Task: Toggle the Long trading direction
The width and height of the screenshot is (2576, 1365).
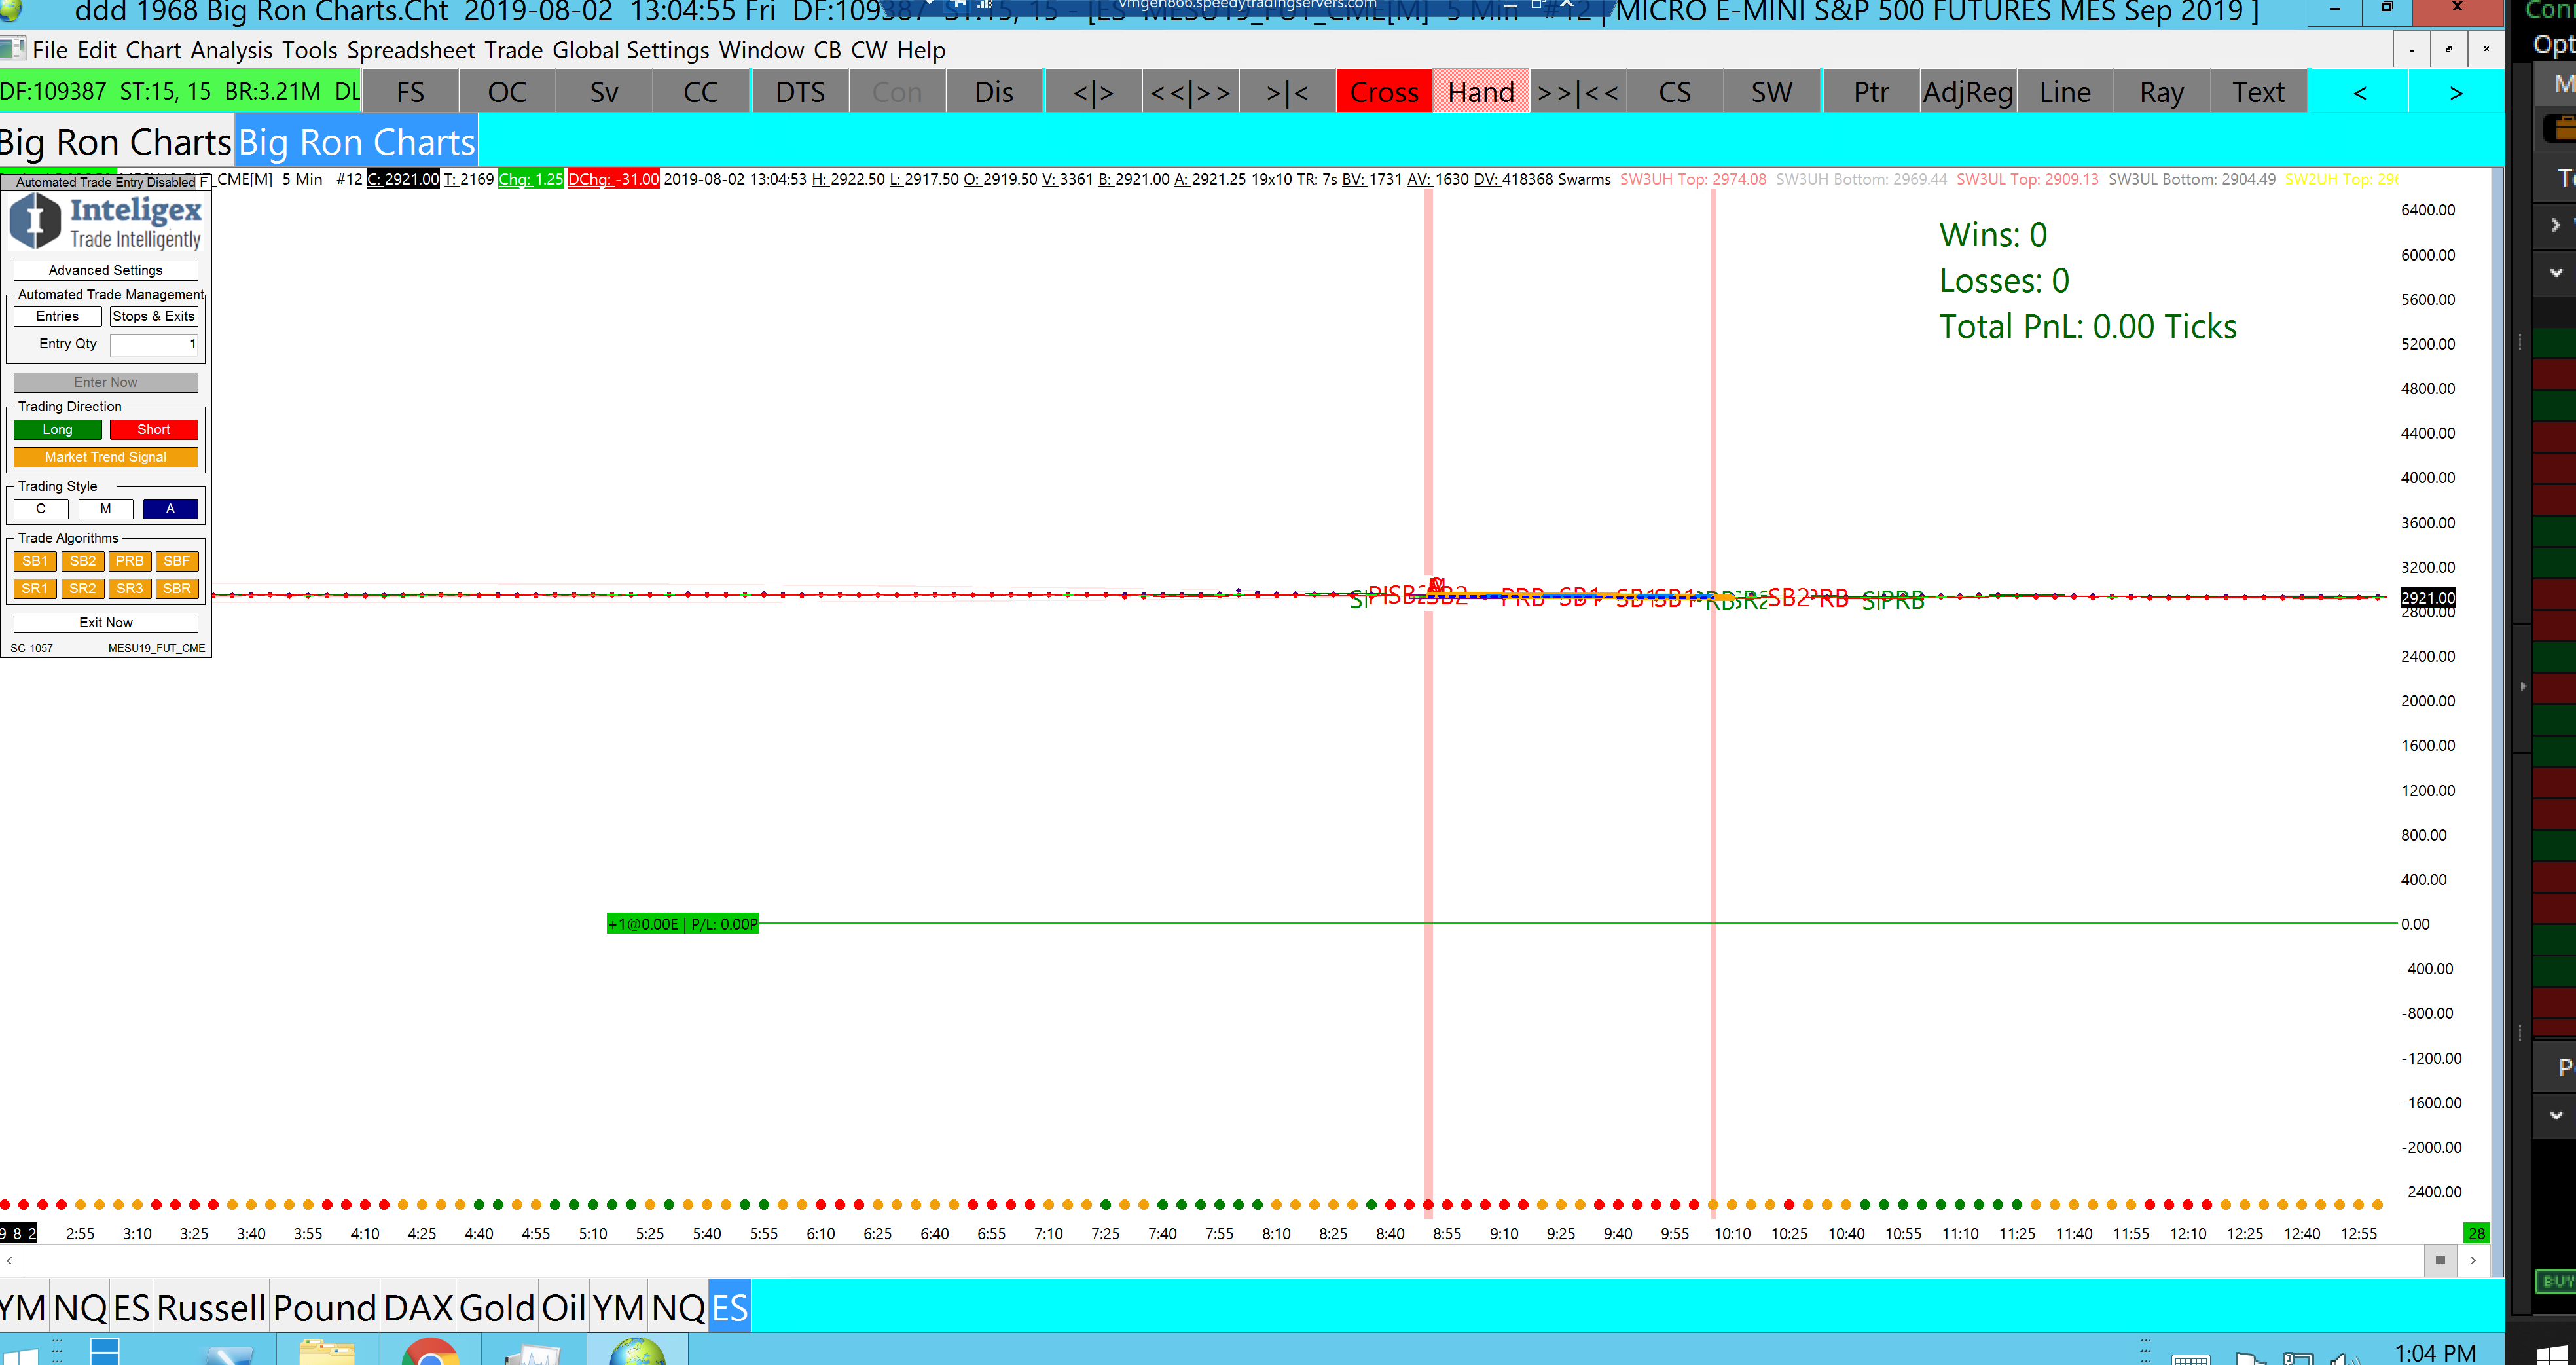Action: tap(57, 429)
